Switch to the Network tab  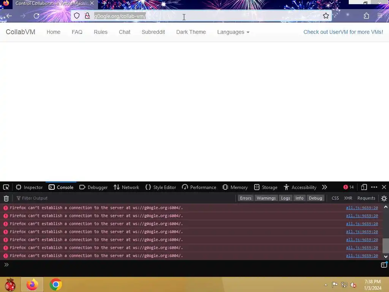[x=127, y=187]
